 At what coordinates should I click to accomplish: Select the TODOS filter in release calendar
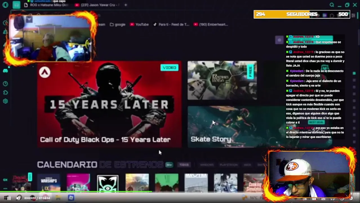click(x=184, y=165)
